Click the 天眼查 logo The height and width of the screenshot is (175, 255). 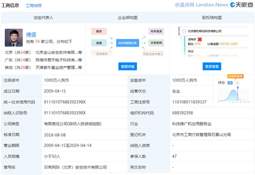point(242,5)
